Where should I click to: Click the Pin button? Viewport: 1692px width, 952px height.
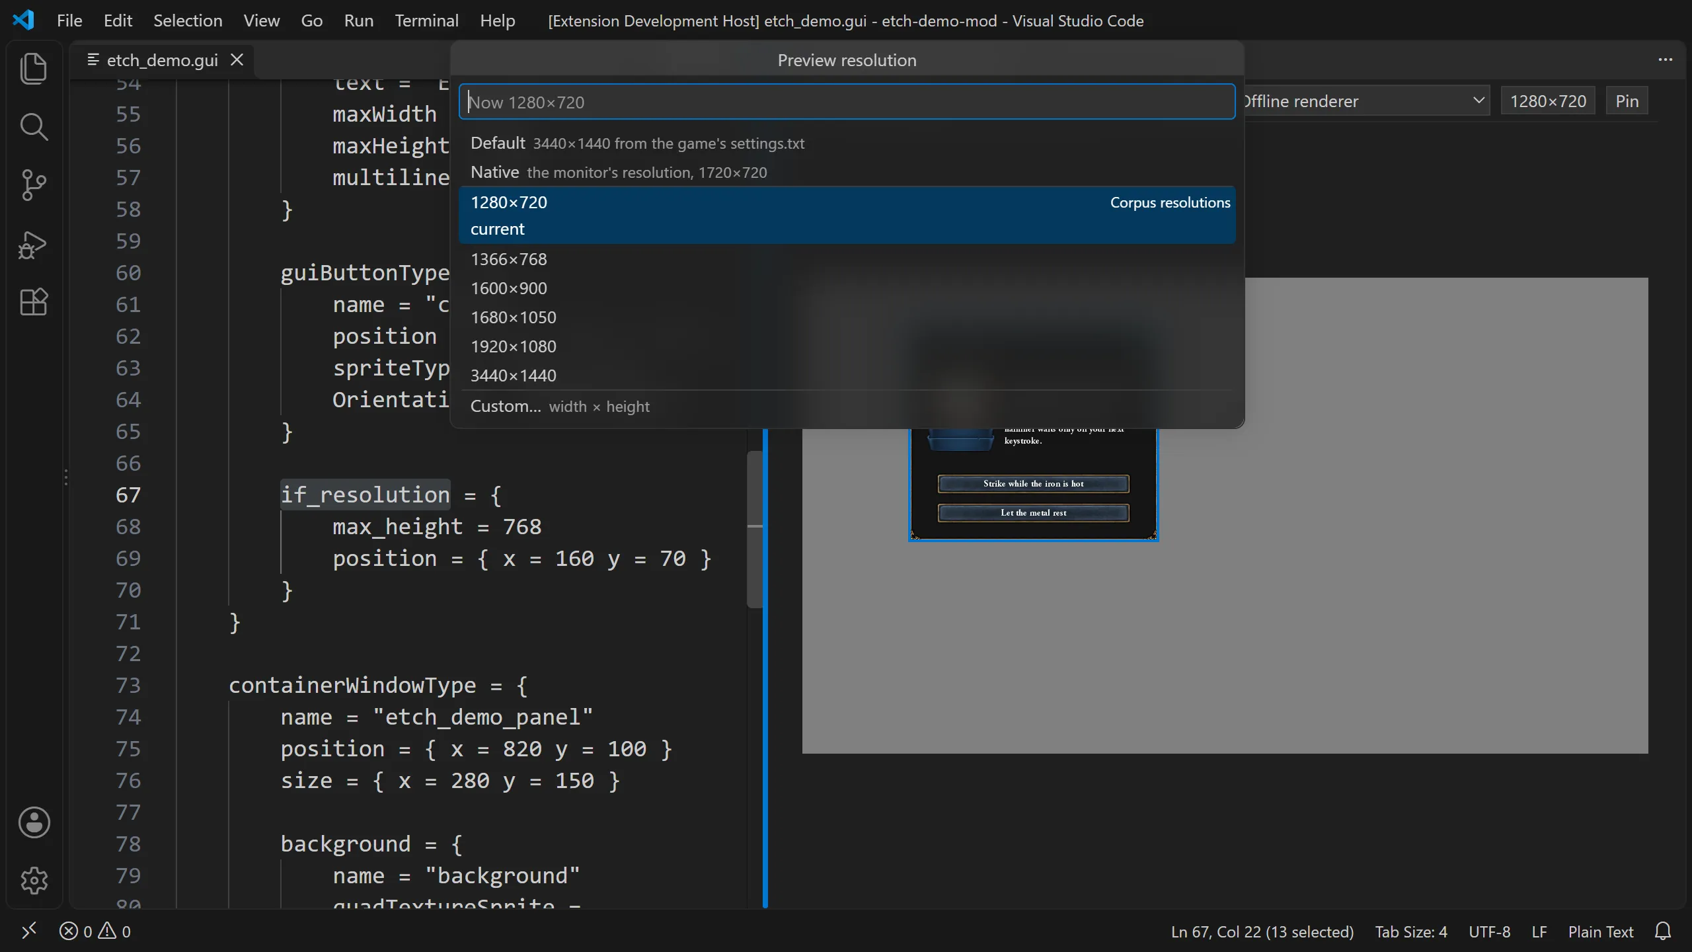pyautogui.click(x=1627, y=101)
